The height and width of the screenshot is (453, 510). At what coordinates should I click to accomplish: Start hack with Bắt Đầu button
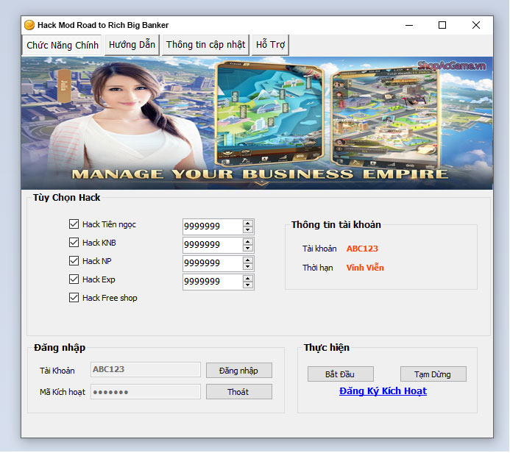[x=340, y=374]
